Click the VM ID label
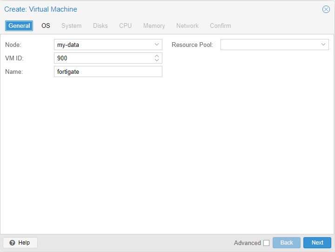The image size is (335, 252). tap(14, 58)
